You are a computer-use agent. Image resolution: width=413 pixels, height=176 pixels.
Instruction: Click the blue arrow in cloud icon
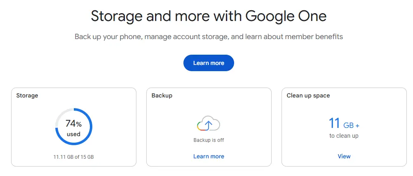point(208,125)
